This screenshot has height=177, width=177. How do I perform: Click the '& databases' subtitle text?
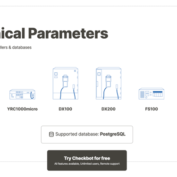[20, 47]
